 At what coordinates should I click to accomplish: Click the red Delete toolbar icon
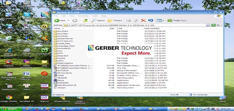coord(143,20)
